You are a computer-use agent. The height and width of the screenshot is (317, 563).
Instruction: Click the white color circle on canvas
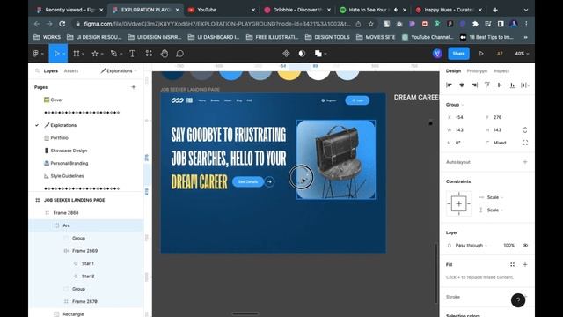318,74
